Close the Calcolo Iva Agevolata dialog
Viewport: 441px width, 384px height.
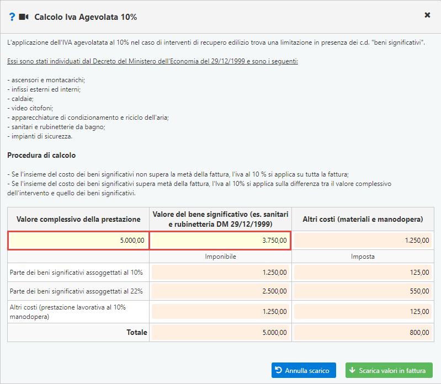pyautogui.click(x=427, y=15)
